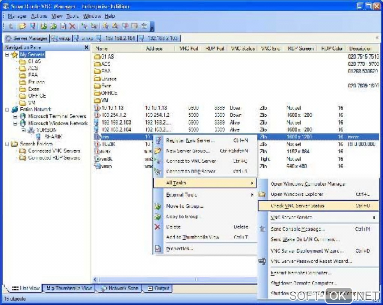Select the SHARIK computer in tree
383x305 pixels.
click(53, 137)
